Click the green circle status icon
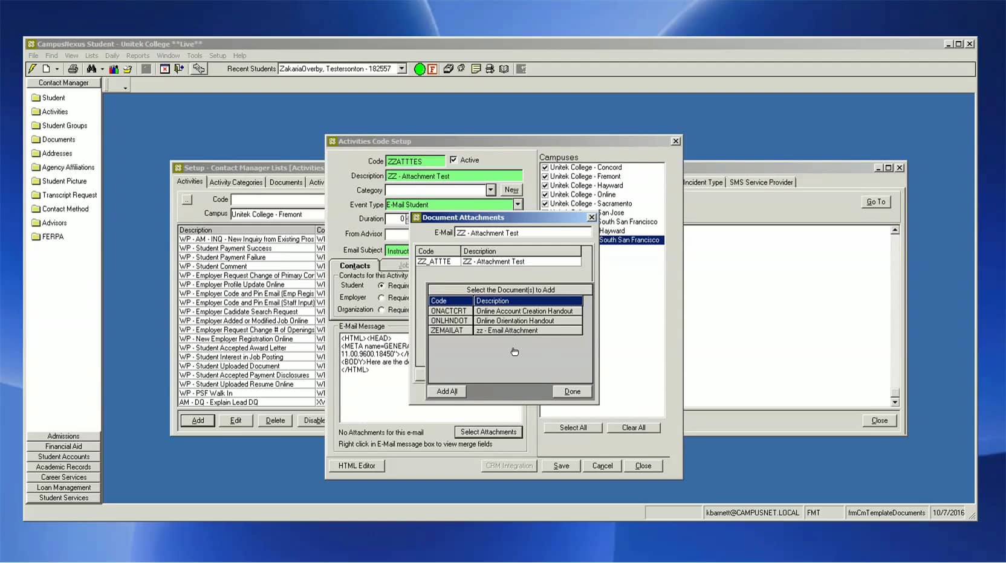 coord(420,69)
